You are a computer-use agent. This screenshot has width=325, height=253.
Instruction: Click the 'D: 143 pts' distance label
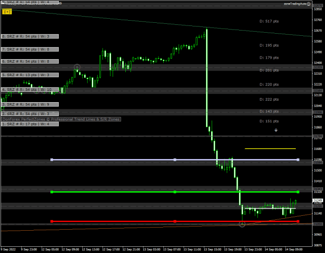coord(269,111)
